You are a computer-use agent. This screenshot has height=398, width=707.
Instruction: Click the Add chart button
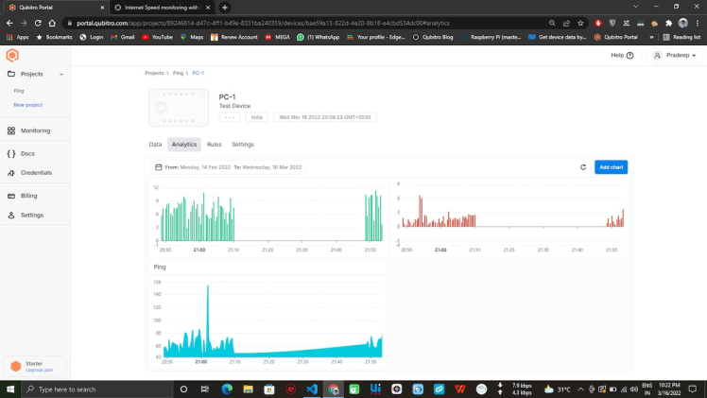click(x=611, y=167)
